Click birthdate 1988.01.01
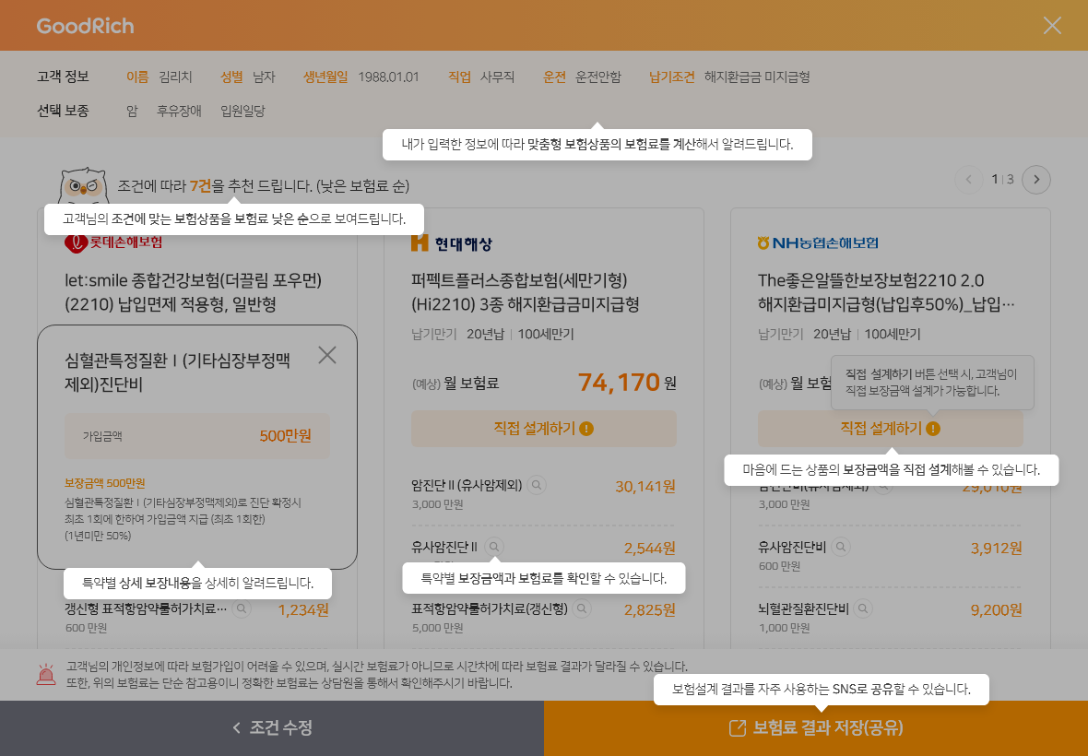Screen dimensions: 1088x756 pos(388,77)
